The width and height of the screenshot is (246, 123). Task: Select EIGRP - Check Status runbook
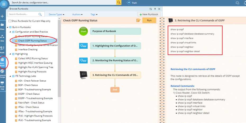[29, 94]
